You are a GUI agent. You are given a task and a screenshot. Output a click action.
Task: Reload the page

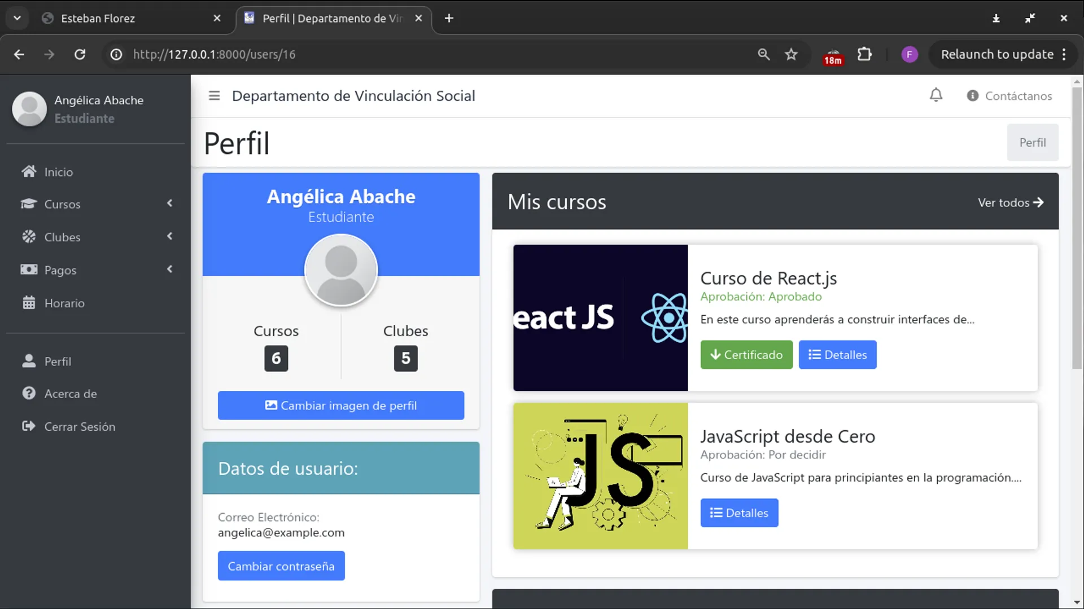pyautogui.click(x=80, y=55)
